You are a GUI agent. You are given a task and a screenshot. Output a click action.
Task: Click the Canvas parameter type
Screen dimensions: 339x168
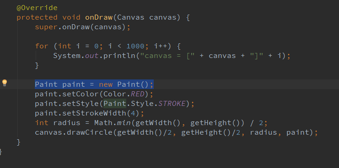point(131,17)
